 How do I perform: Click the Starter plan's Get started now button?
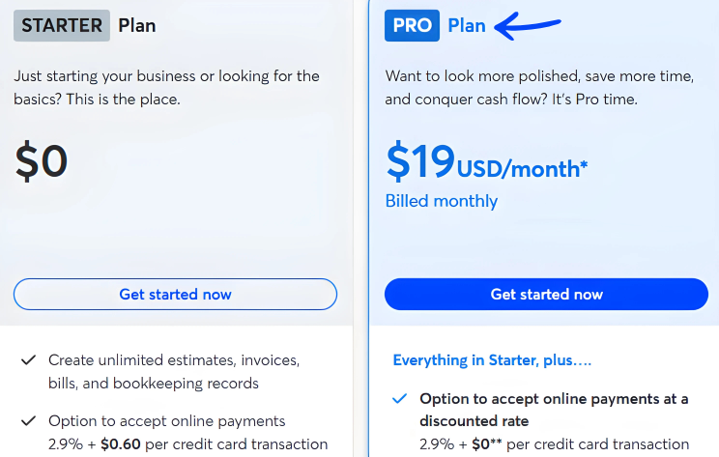(175, 294)
